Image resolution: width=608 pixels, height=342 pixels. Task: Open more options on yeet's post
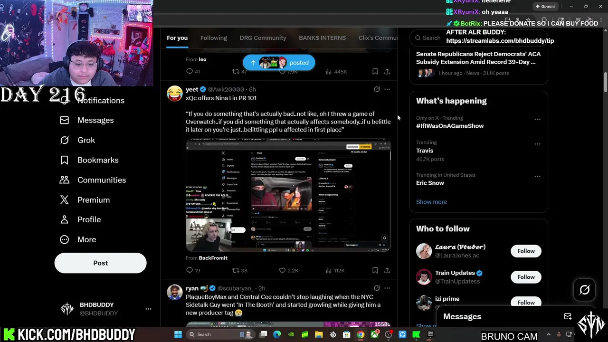(x=387, y=89)
